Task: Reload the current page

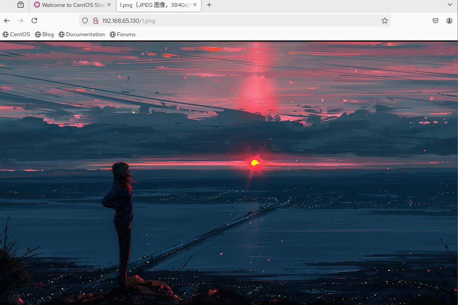Action: pyautogui.click(x=34, y=21)
